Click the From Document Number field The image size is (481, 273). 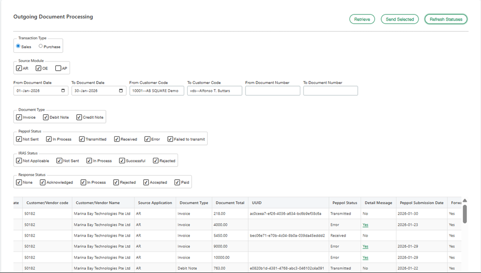coord(272,91)
